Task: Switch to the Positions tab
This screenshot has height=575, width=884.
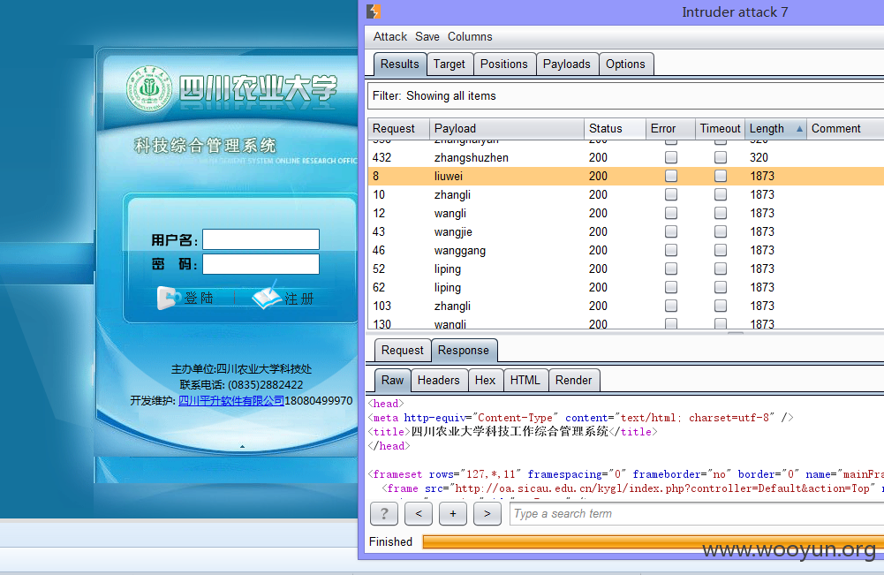Action: pyautogui.click(x=504, y=64)
